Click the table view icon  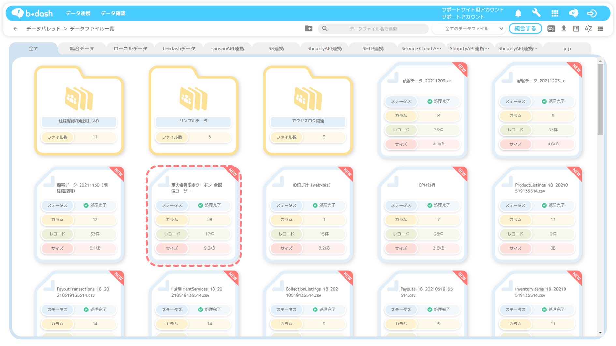[x=576, y=29]
